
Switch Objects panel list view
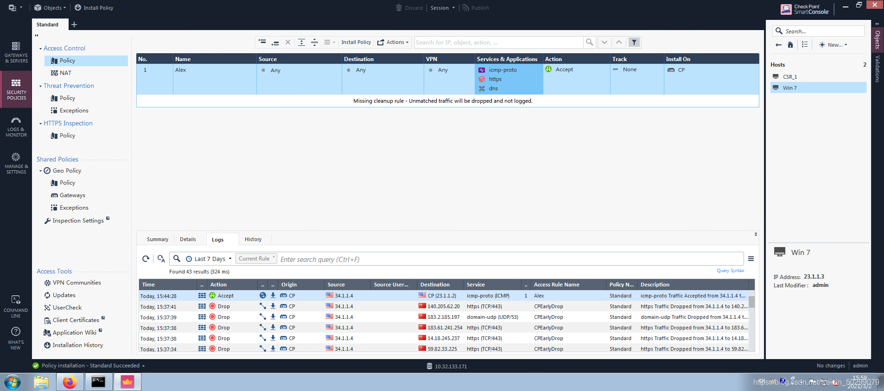(x=805, y=45)
